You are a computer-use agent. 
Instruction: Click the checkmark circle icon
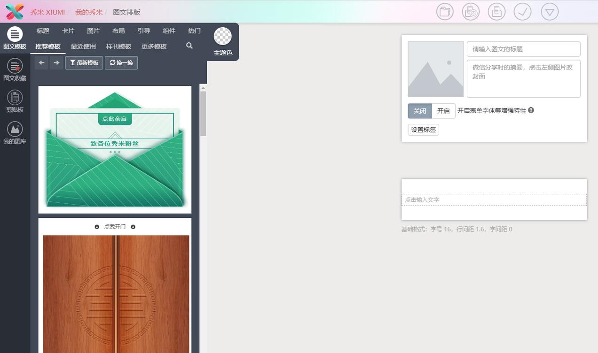(522, 12)
